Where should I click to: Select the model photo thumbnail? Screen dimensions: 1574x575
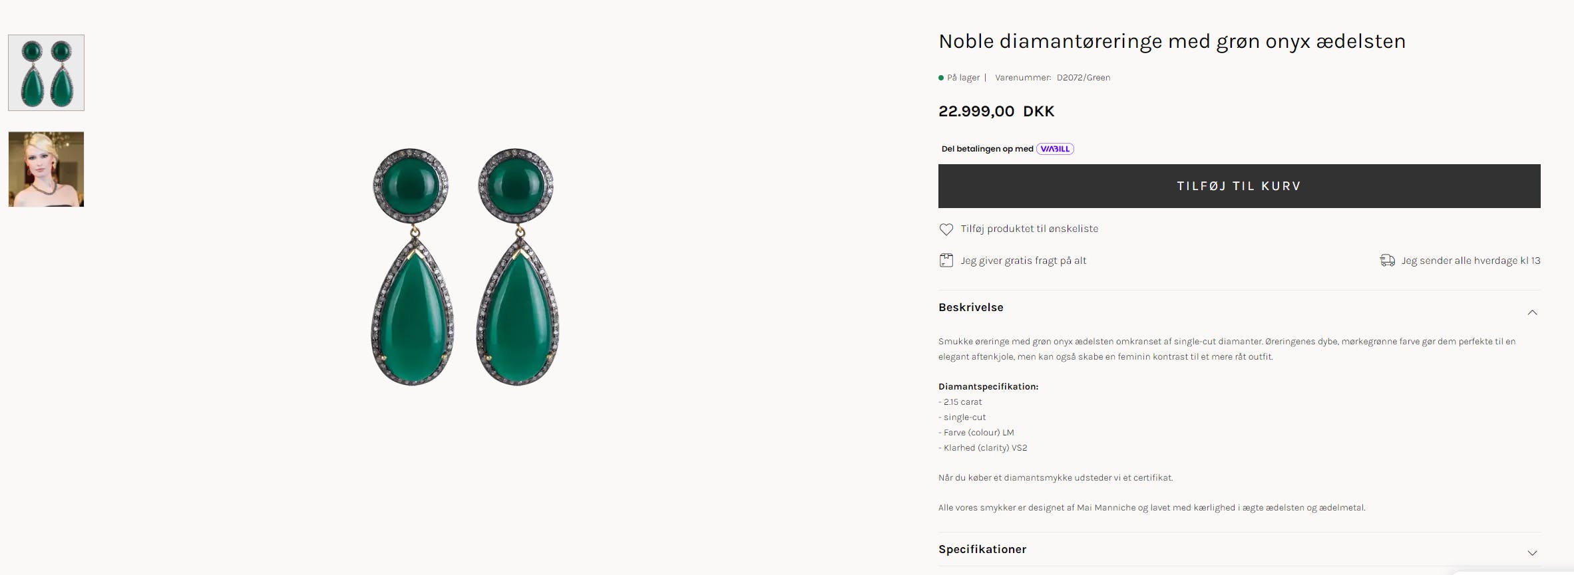(x=46, y=170)
